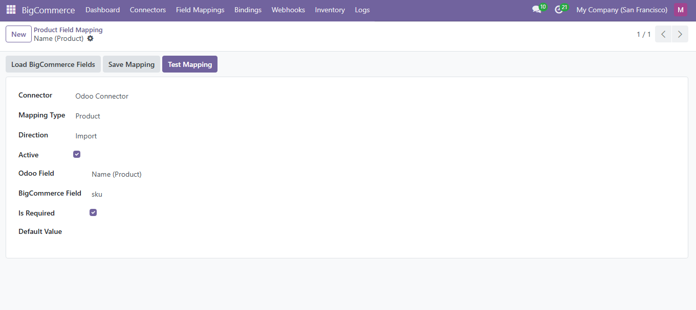Open the apps grid menu icon
Image resolution: width=696 pixels, height=310 pixels.
click(11, 10)
